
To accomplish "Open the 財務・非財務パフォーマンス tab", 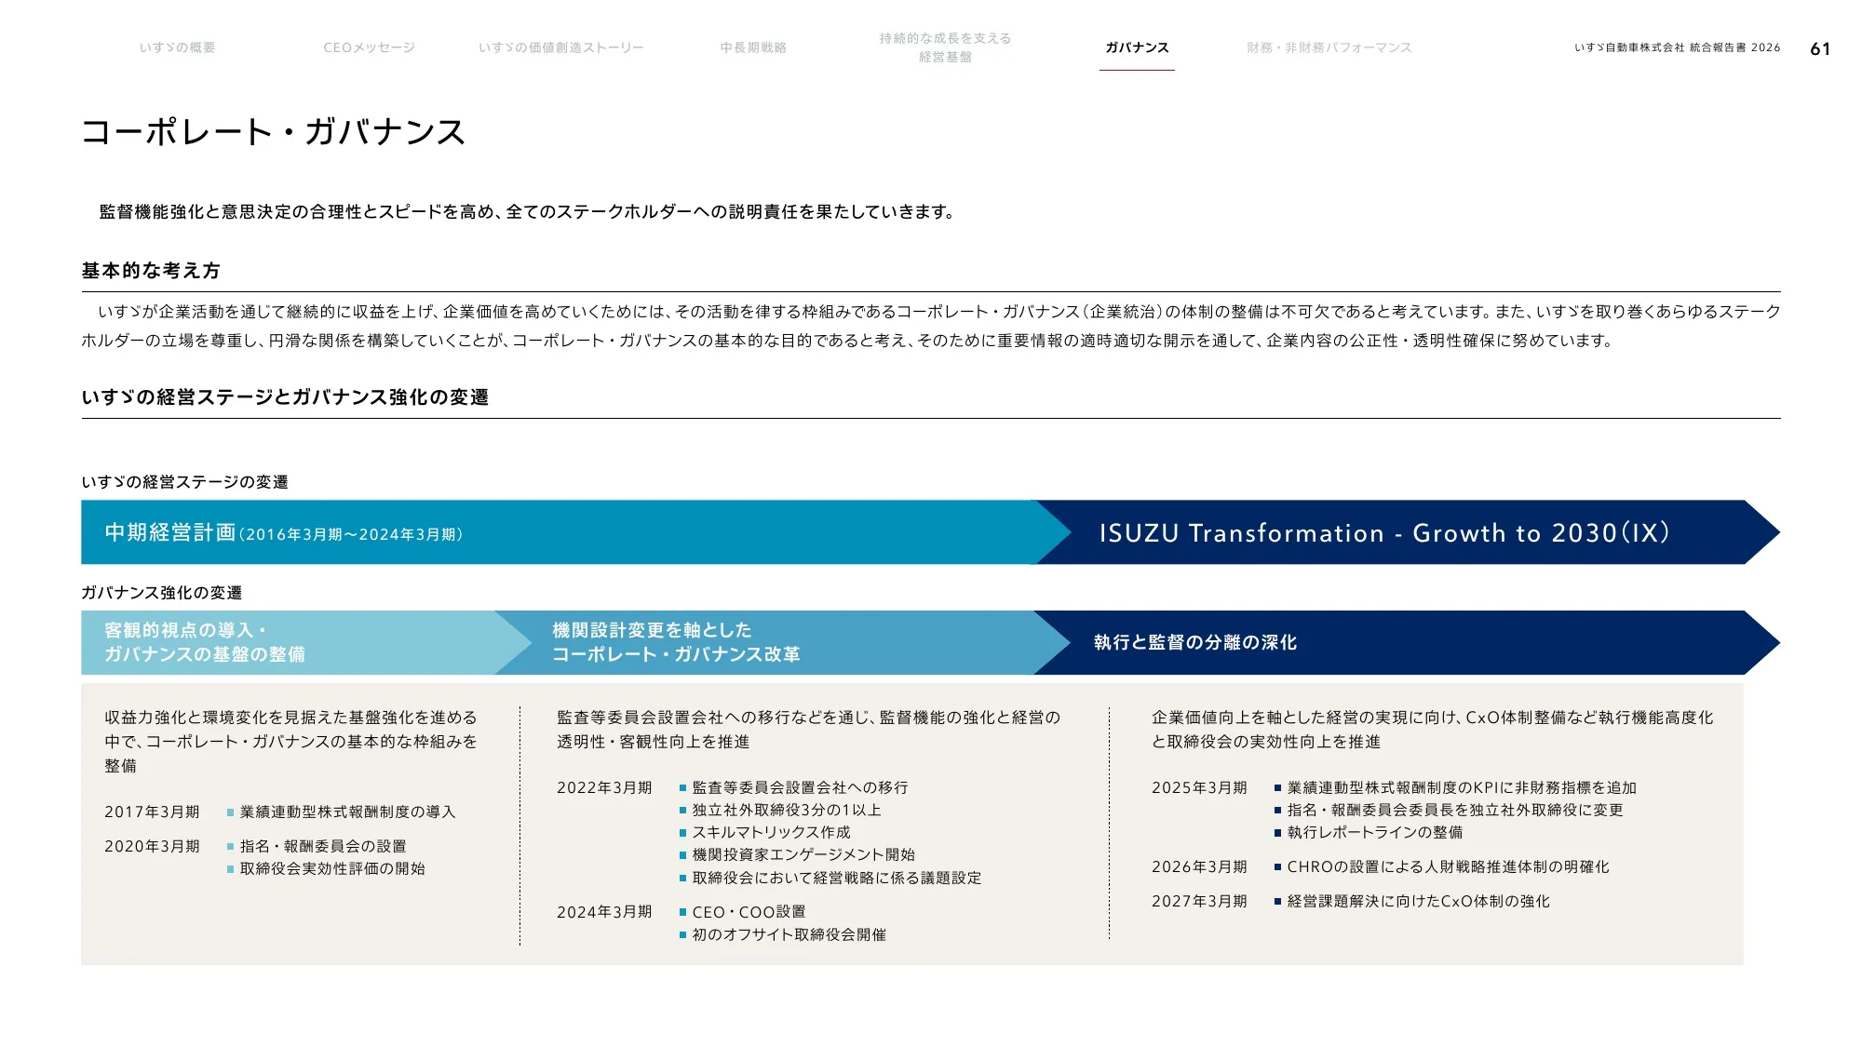I will click(1329, 47).
